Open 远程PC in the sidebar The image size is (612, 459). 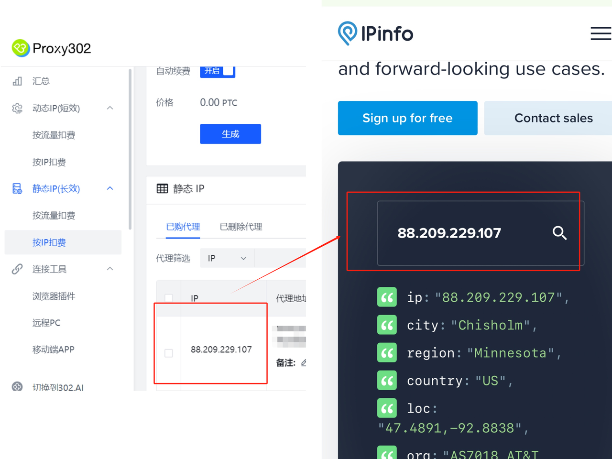pos(46,323)
